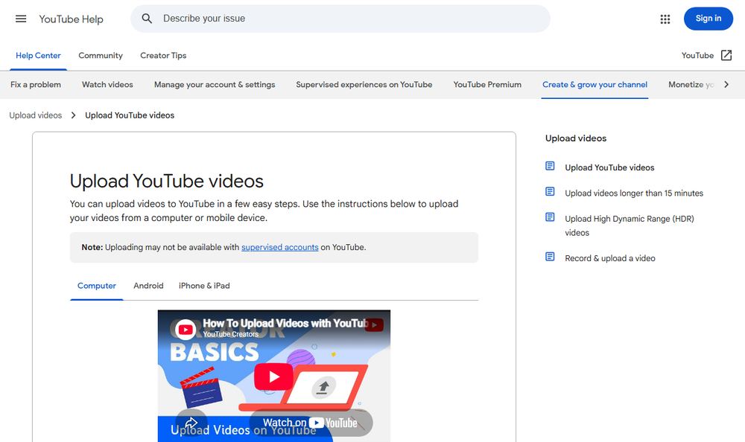Switch to the Community tab

(x=101, y=56)
